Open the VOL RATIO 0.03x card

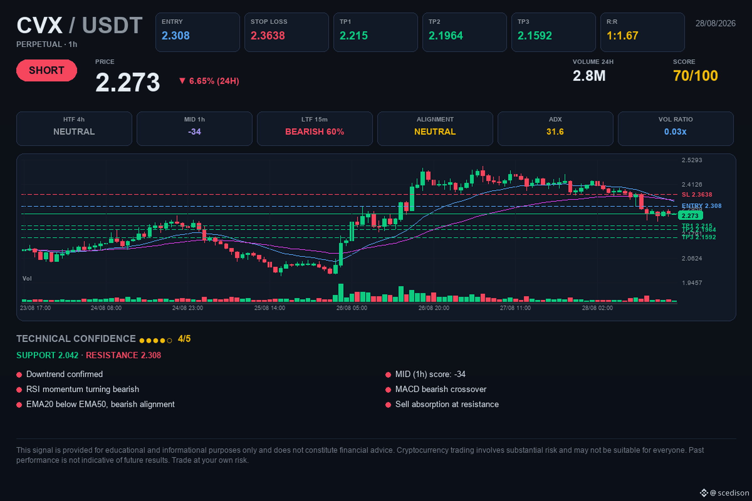(x=676, y=129)
